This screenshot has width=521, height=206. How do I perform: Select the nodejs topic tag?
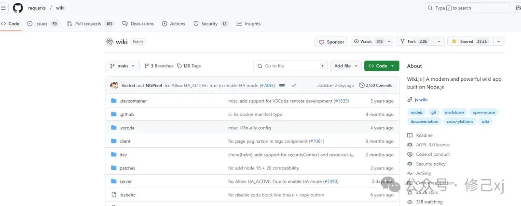[x=416, y=113]
